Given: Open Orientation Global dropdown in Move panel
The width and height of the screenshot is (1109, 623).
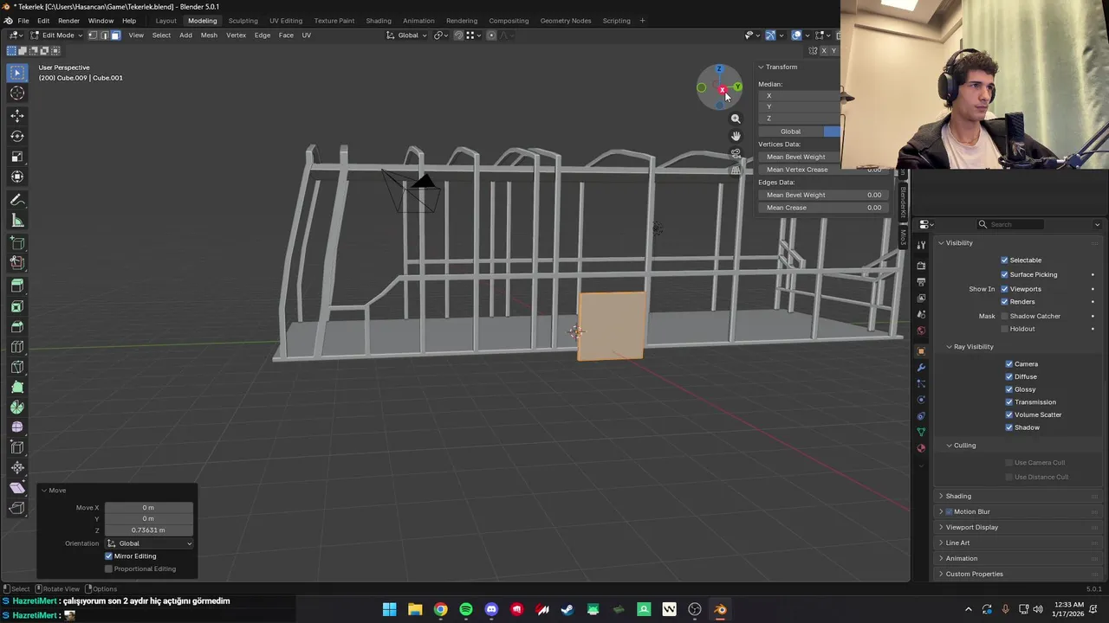Looking at the screenshot, I should 149,543.
